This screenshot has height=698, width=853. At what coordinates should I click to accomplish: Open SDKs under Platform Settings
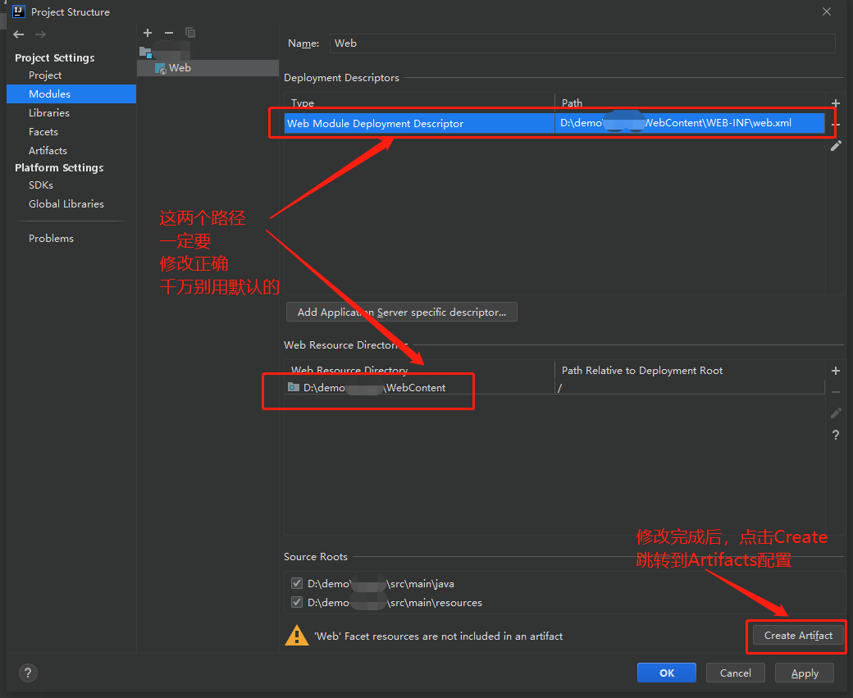pos(41,185)
